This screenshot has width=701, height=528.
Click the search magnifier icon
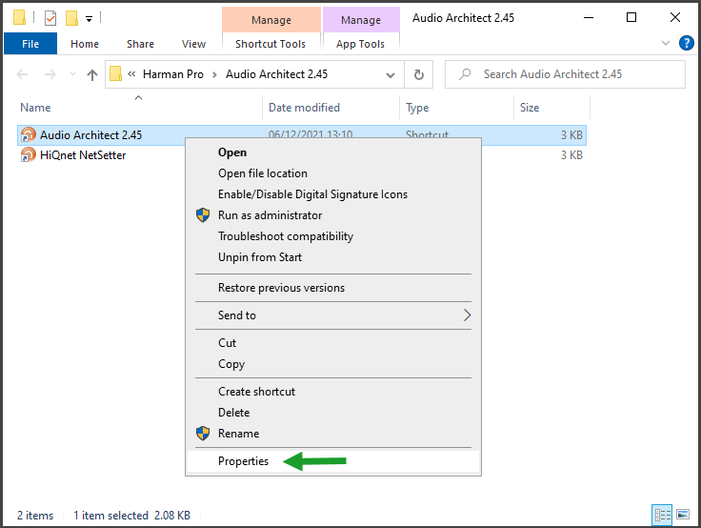coord(465,73)
